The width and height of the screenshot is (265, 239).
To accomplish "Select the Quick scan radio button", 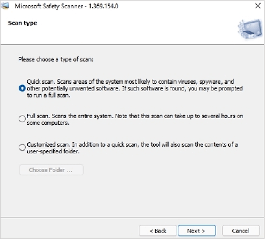I will pos(22,88).
